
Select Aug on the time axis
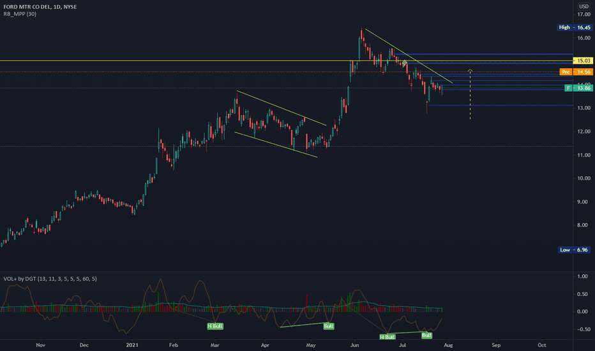click(x=448, y=345)
